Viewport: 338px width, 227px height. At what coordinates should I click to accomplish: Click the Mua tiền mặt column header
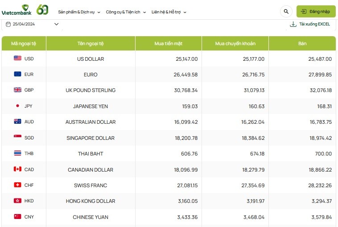tap(168, 44)
